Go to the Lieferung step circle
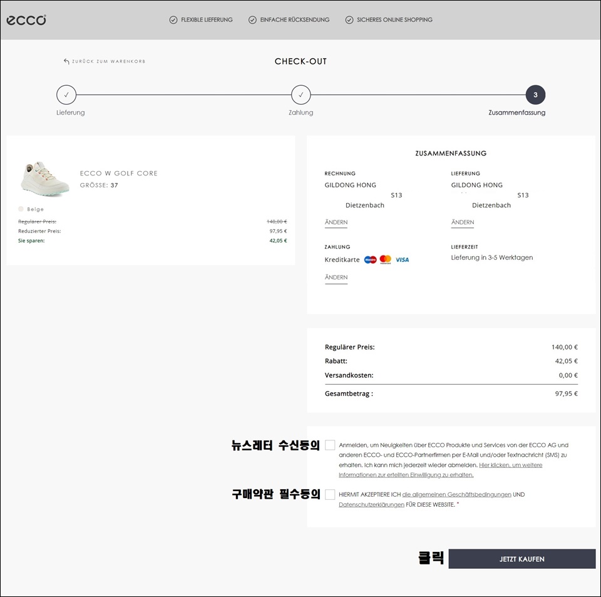This screenshot has width=601, height=597. (x=66, y=95)
